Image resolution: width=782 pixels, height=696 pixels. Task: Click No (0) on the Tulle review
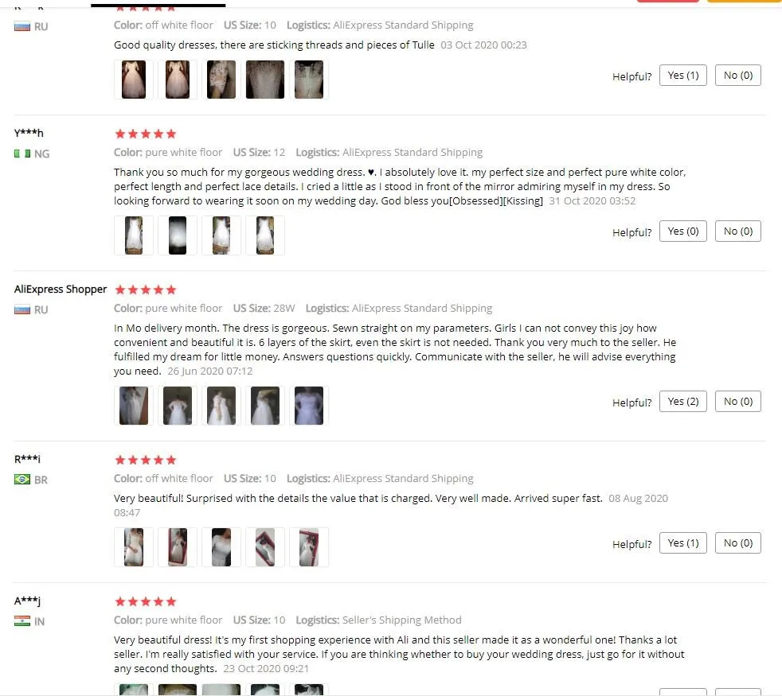(737, 76)
